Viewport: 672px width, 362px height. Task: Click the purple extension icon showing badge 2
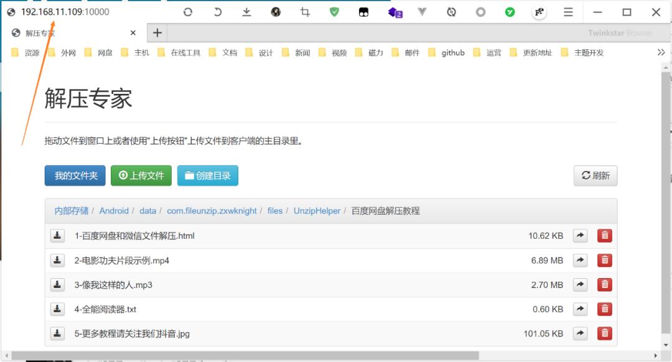click(x=394, y=12)
